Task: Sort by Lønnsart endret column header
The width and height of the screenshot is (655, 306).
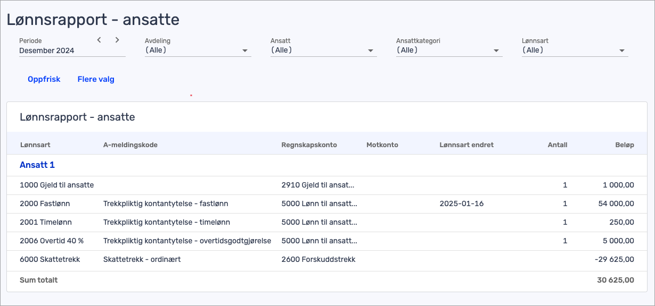Action: point(466,145)
